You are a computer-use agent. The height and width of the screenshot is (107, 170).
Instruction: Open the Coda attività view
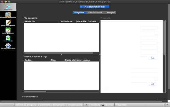point(8,38)
